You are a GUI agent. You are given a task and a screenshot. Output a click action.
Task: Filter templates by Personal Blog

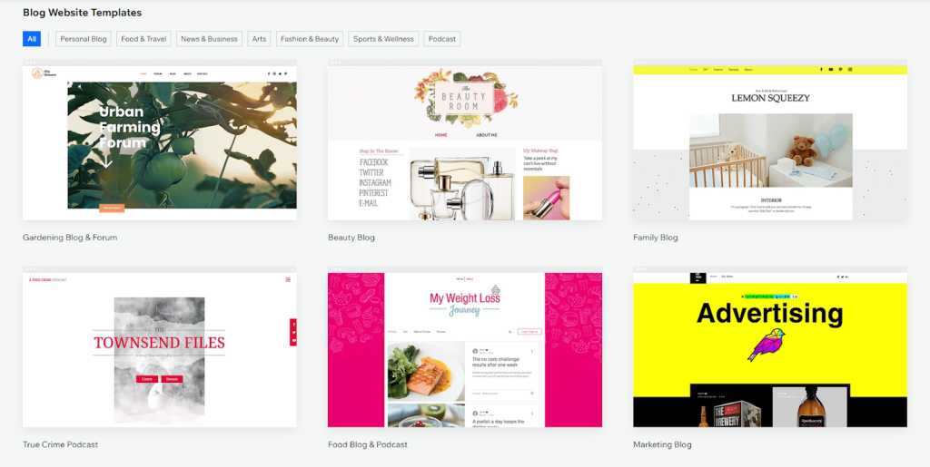84,39
